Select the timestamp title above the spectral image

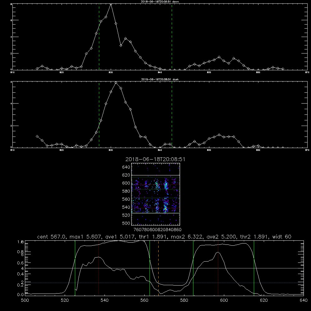click(155, 159)
